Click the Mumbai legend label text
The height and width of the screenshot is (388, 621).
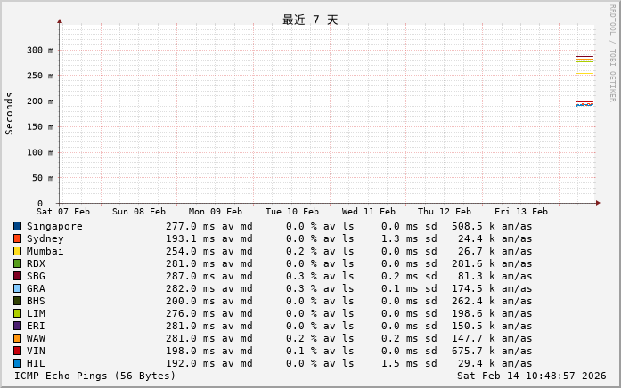tap(45, 251)
